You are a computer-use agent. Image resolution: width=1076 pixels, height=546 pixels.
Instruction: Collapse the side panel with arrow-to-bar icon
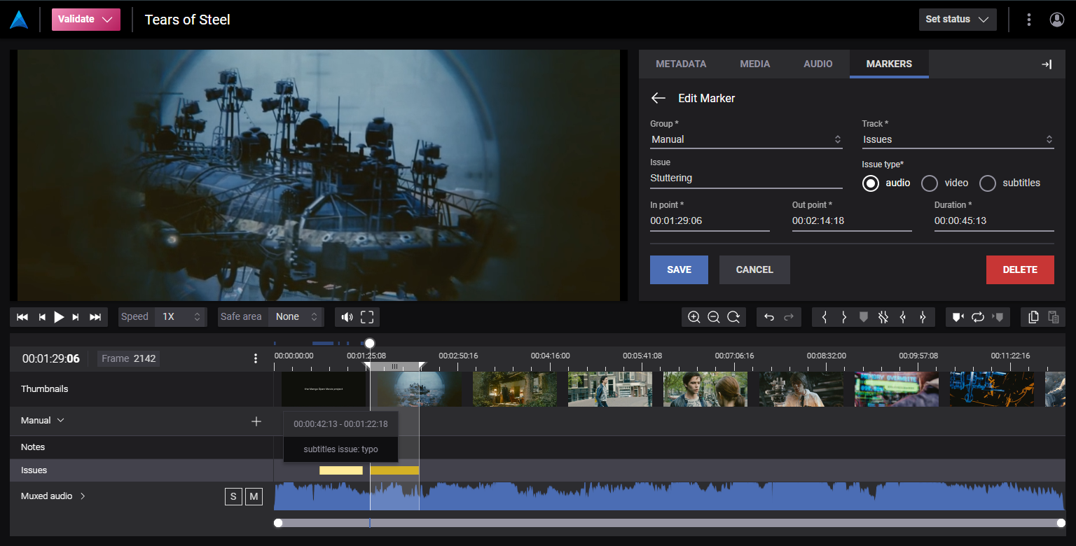(x=1047, y=64)
